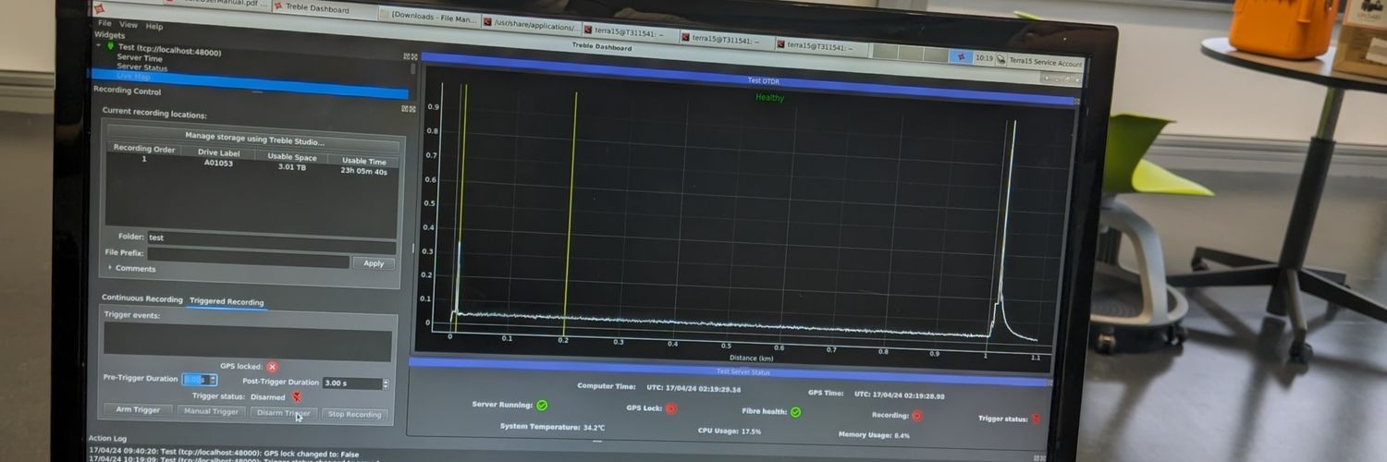Screen dimensions: 1387x462
Task: Open the File menu
Action: [104, 23]
